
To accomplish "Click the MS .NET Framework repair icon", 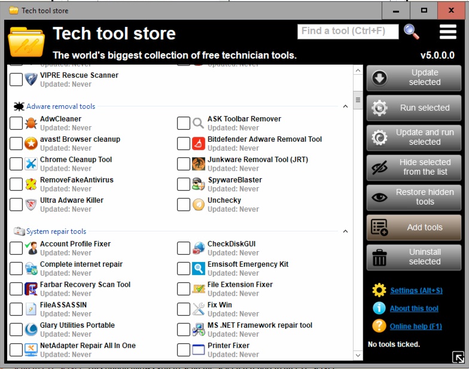I will (x=199, y=330).
